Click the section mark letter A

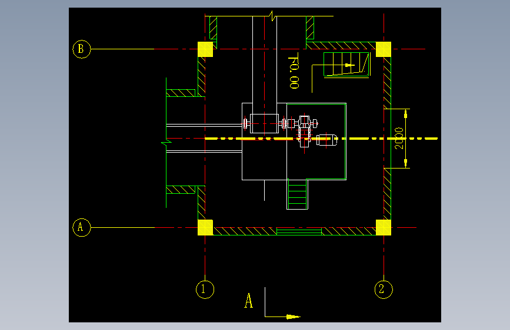pos(248,301)
